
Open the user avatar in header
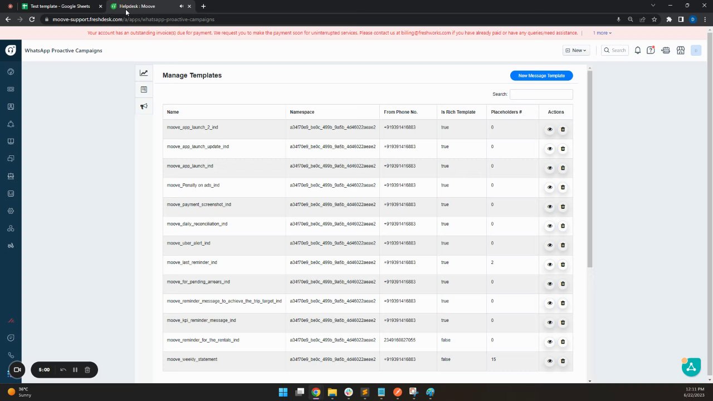point(695,50)
